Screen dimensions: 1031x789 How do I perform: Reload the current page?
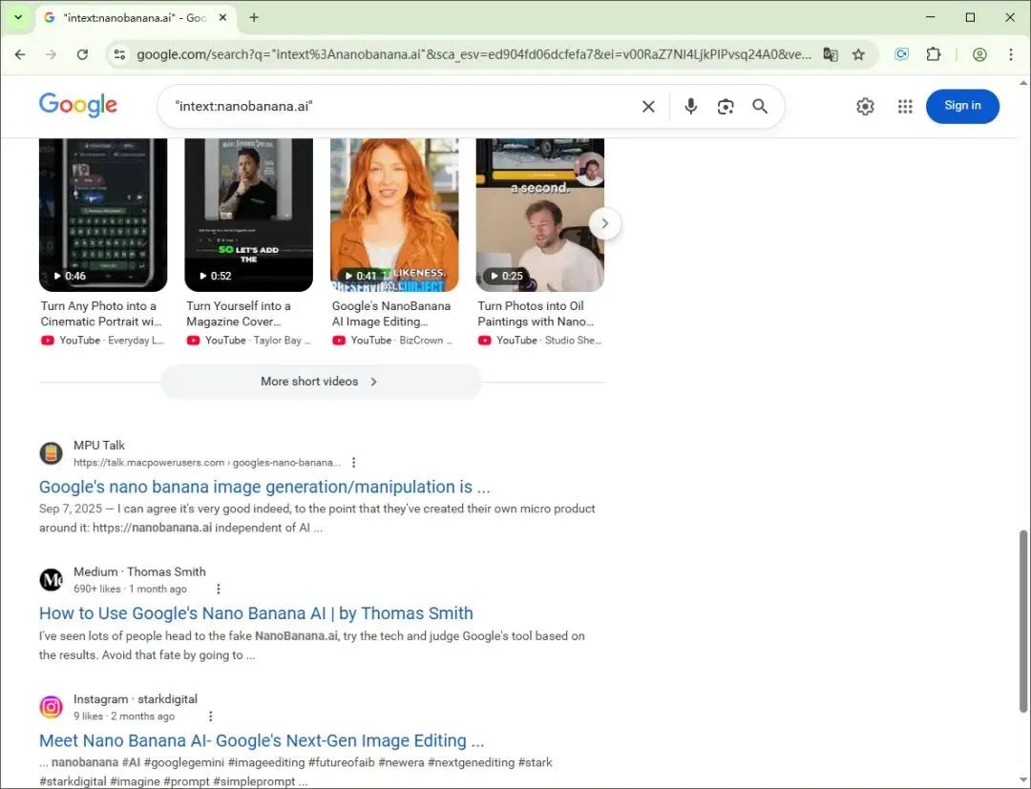tap(82, 54)
